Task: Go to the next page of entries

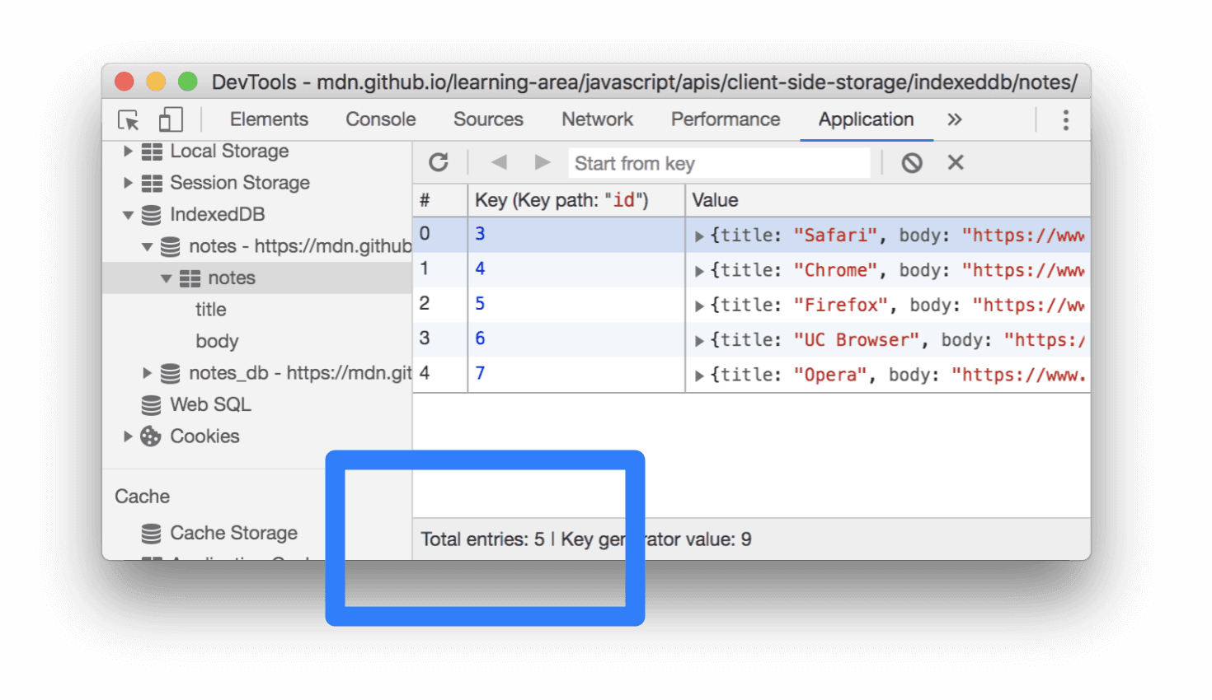Action: [543, 162]
